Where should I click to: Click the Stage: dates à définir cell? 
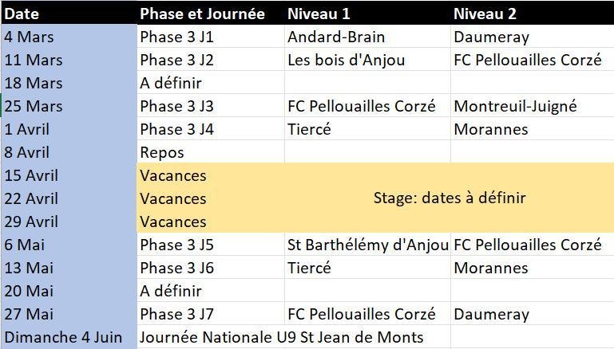(450, 198)
